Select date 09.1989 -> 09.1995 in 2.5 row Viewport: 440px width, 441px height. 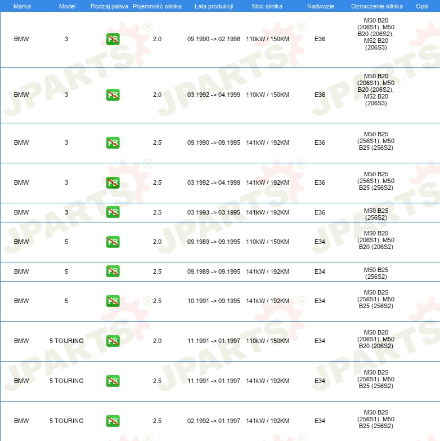click(214, 271)
